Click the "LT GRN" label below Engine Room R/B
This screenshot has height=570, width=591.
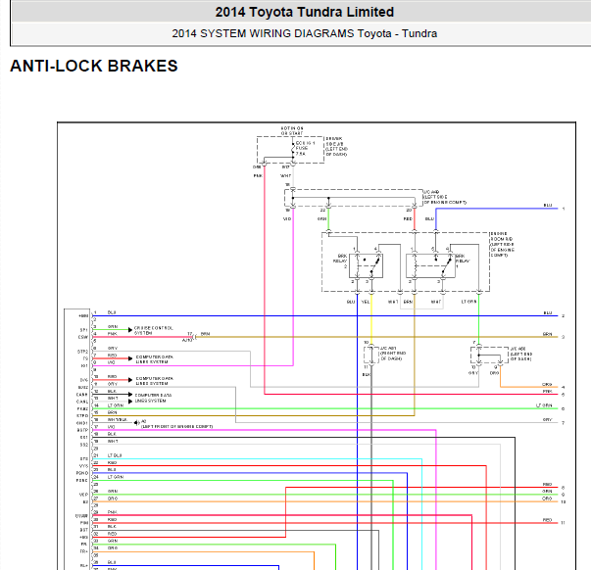(468, 302)
